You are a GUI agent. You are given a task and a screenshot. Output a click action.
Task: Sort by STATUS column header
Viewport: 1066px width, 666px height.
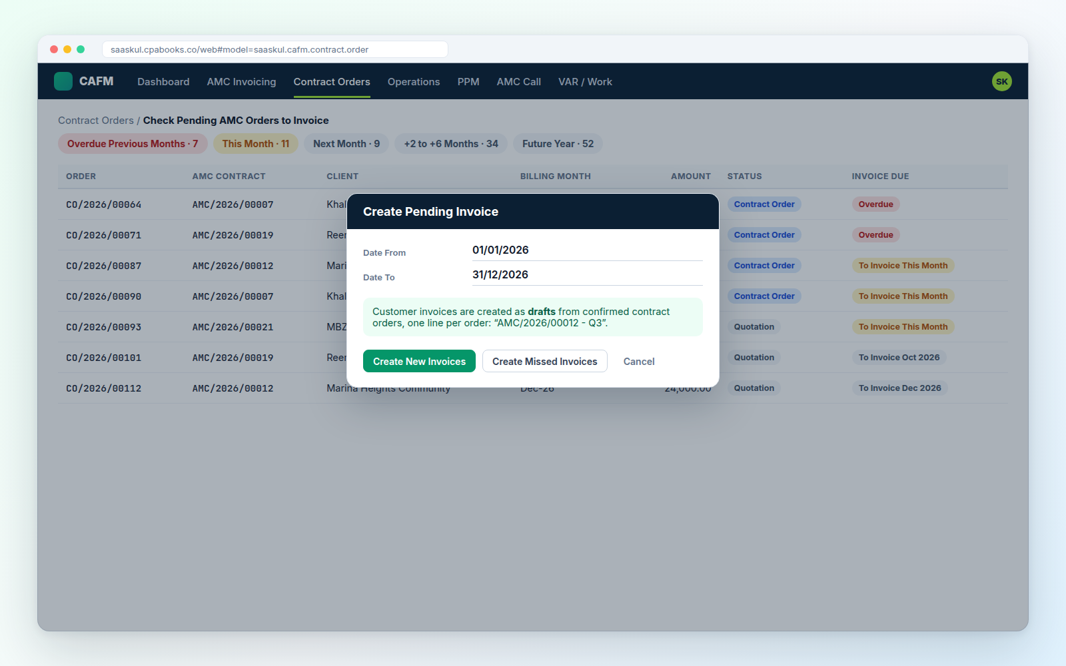(x=744, y=176)
